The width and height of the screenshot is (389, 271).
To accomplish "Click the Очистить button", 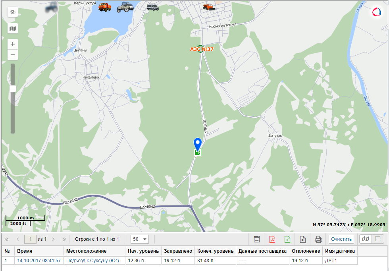I will pyautogui.click(x=341, y=240).
